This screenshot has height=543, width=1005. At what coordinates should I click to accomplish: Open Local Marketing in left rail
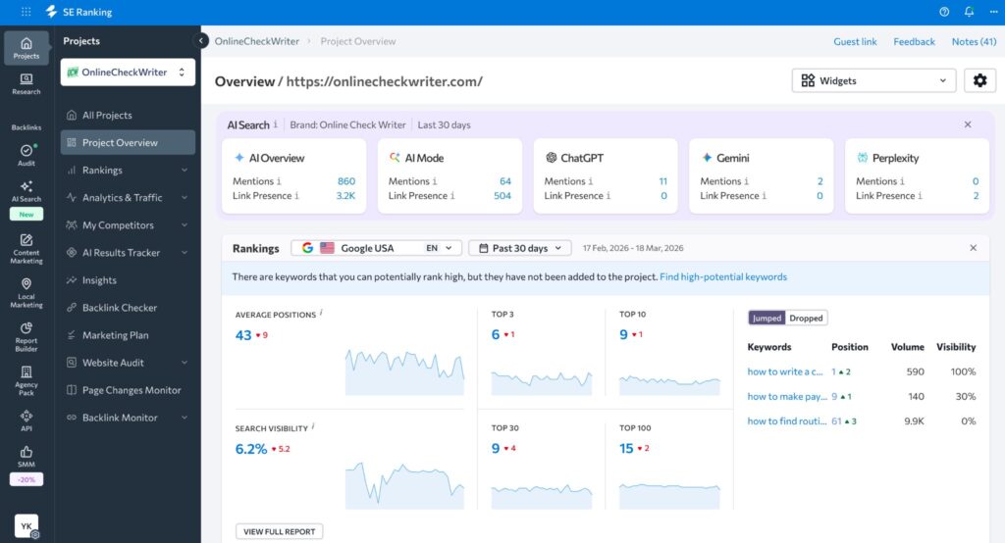26,293
